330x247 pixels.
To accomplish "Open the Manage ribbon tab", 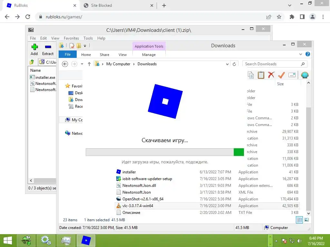I will pyautogui.click(x=149, y=55).
